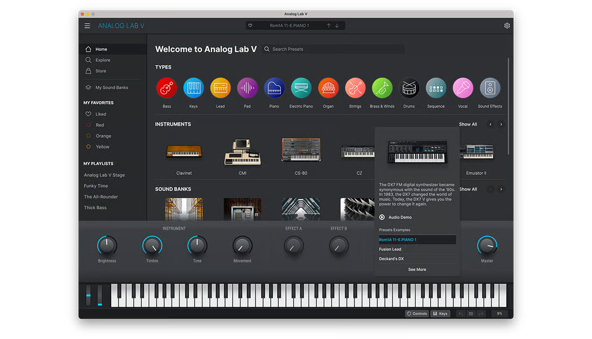Select the Vocal type icon
Screen dimensions: 592x339
pos(463,88)
